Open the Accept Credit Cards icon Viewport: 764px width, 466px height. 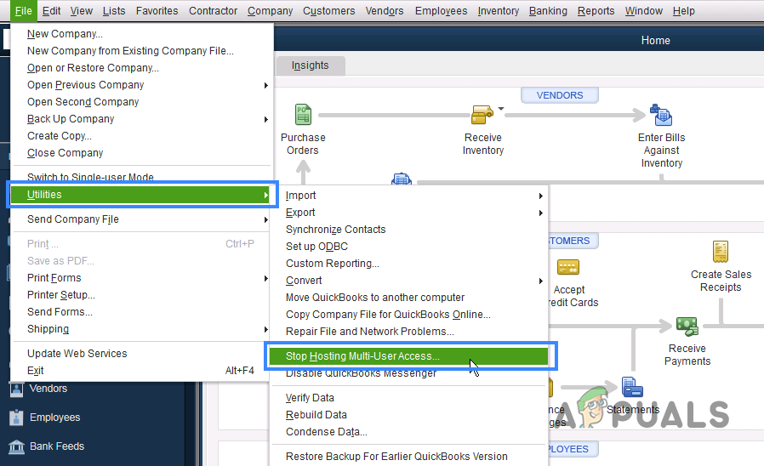[x=568, y=267]
